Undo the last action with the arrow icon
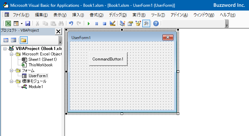This screenshot has width=249, height=136. click(71, 23)
